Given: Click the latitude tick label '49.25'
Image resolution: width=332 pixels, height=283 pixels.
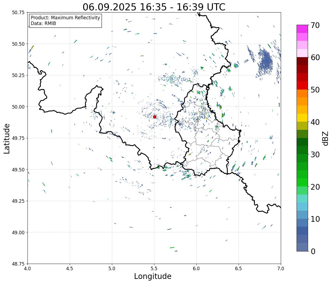Looking at the screenshot, I should pos(18,201).
